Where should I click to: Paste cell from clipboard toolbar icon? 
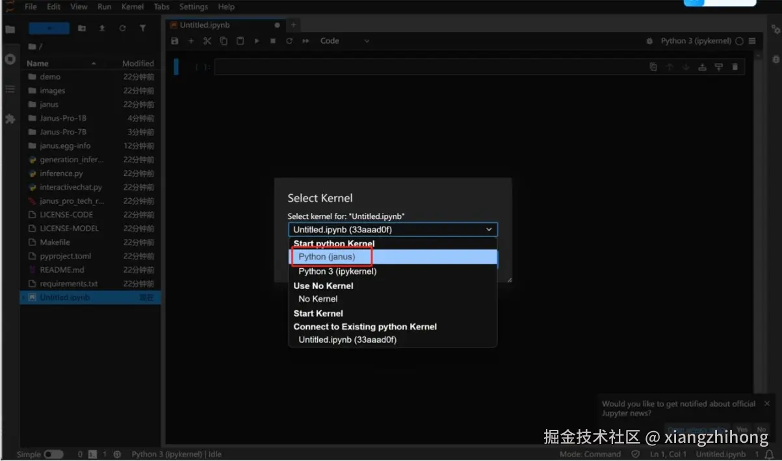[240, 41]
